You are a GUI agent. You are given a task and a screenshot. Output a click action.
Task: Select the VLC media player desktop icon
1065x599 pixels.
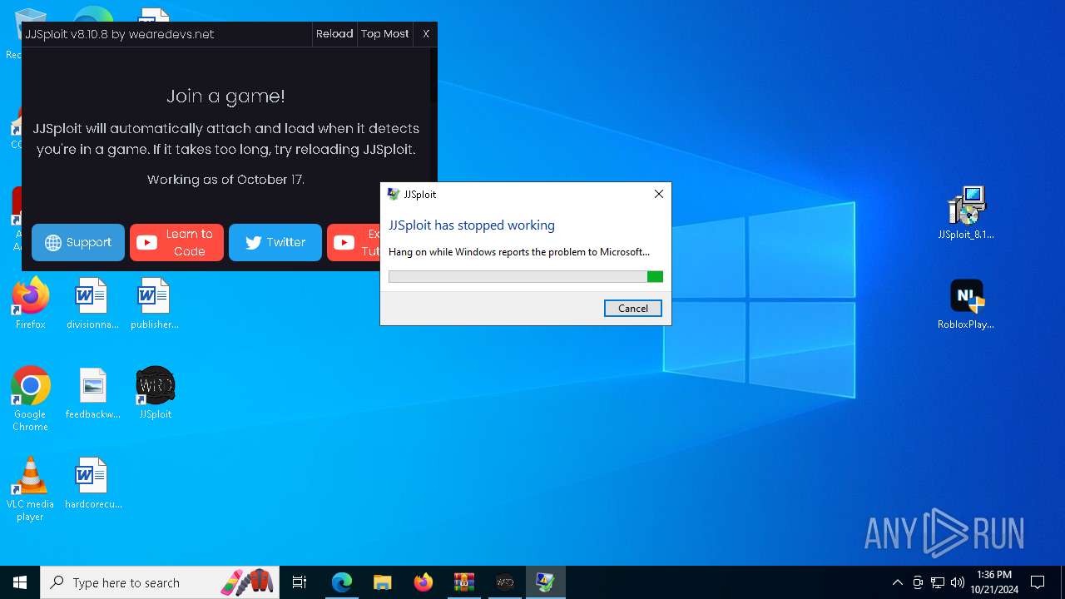pyautogui.click(x=30, y=489)
